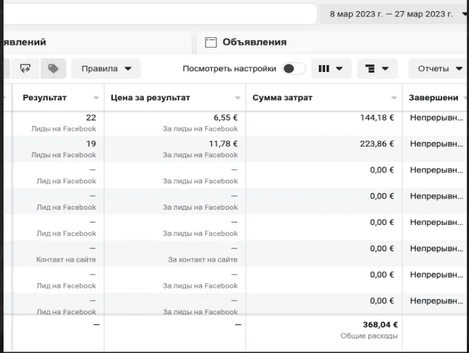Viewport: 469px width, 353px height.
Task: Click the tag label icon button
Action: pyautogui.click(x=53, y=69)
